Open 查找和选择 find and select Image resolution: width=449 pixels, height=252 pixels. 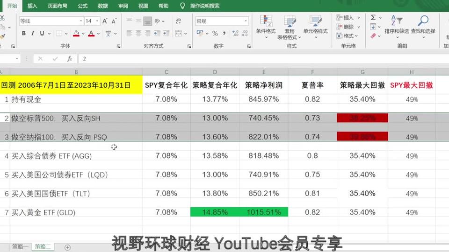[x=423, y=27]
